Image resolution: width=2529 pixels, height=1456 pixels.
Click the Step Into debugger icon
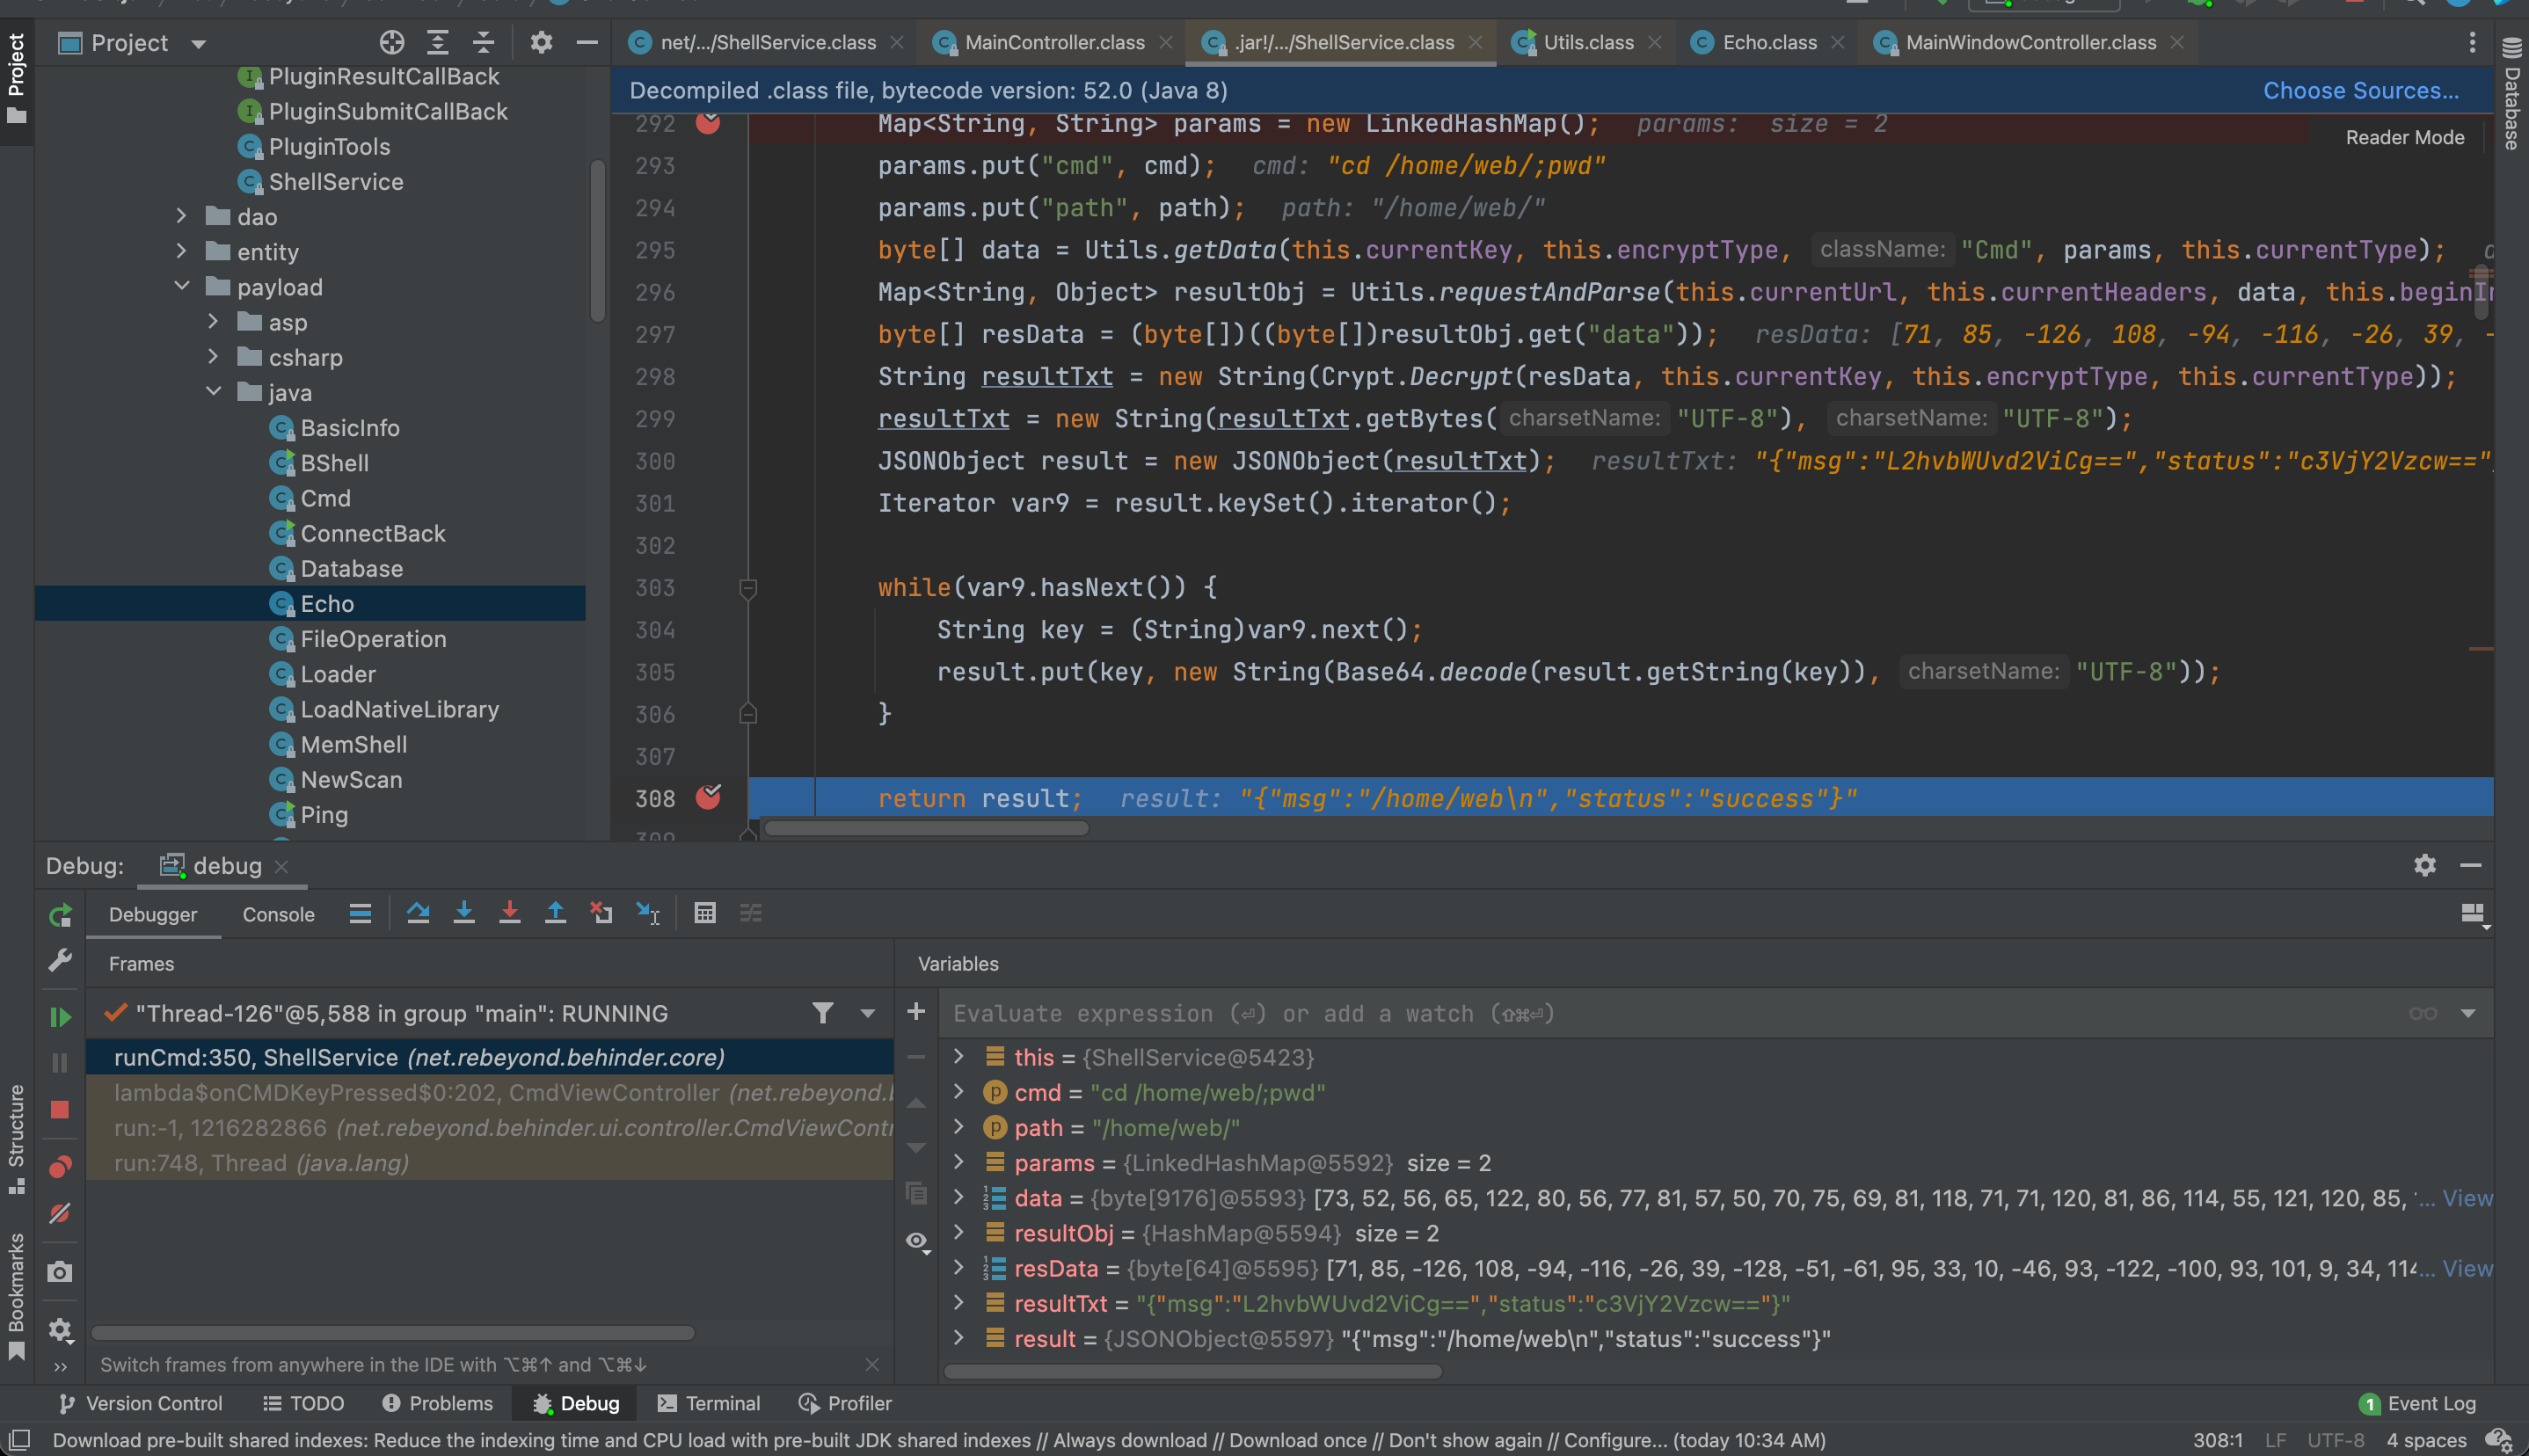point(464,913)
